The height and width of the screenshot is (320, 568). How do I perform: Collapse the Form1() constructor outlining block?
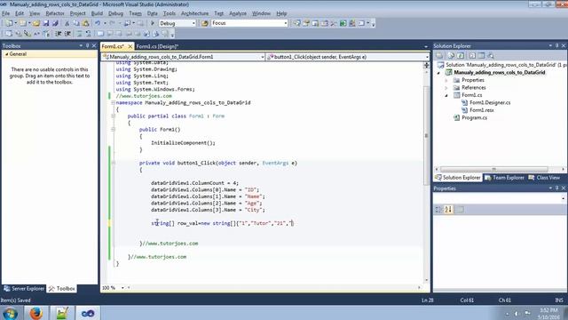[x=113, y=130]
